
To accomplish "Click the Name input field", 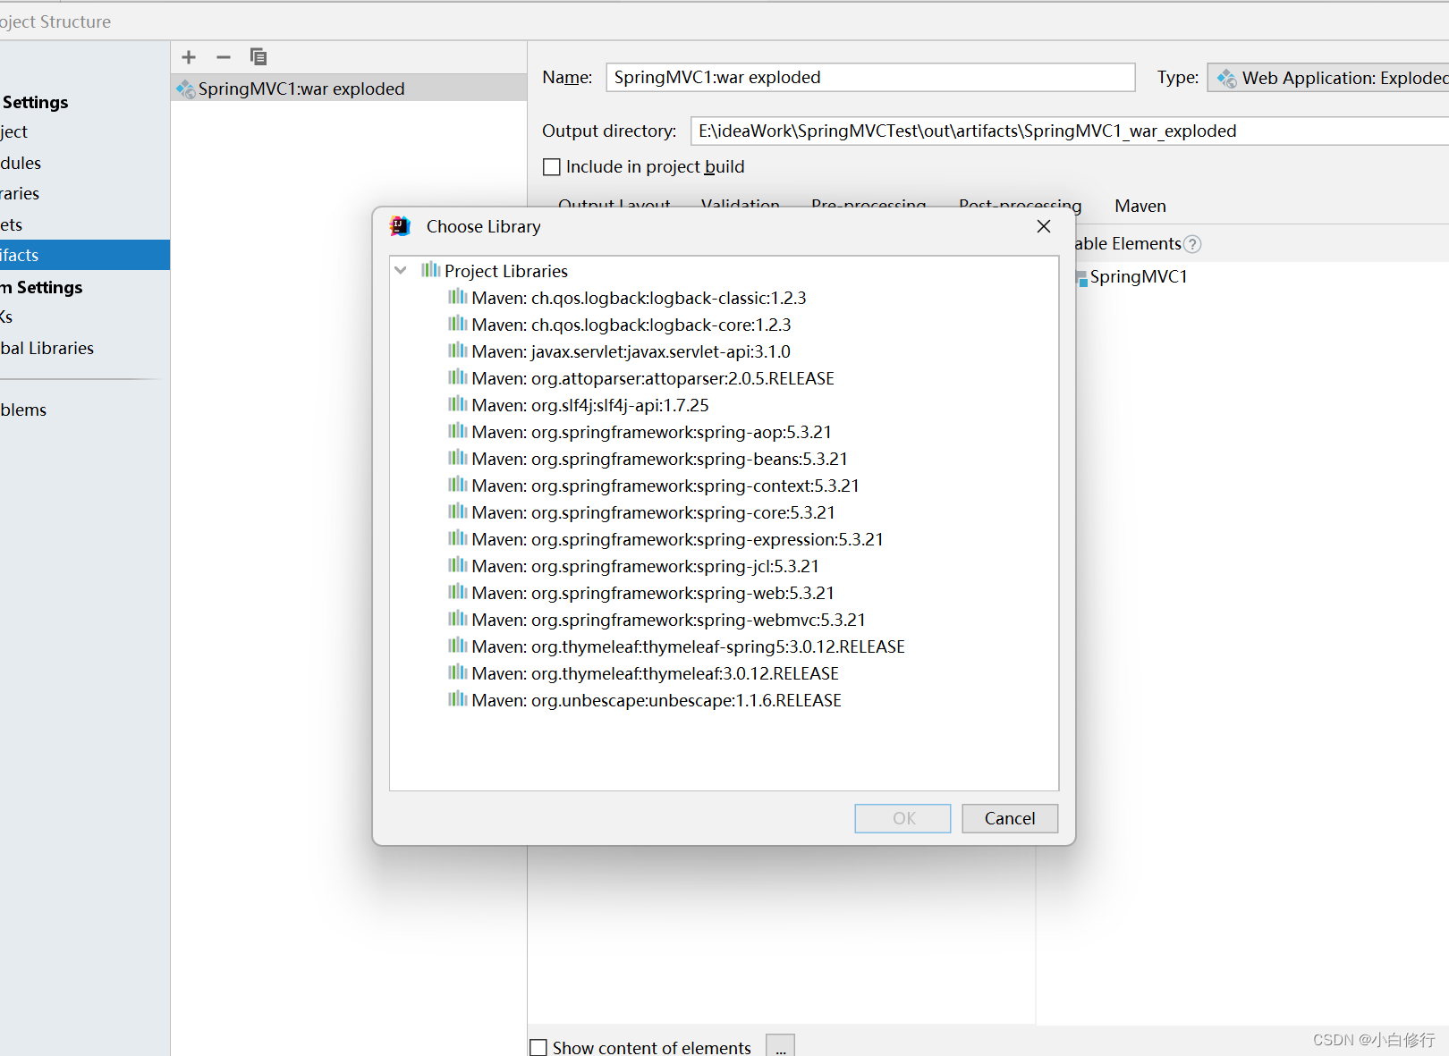I will tap(870, 77).
